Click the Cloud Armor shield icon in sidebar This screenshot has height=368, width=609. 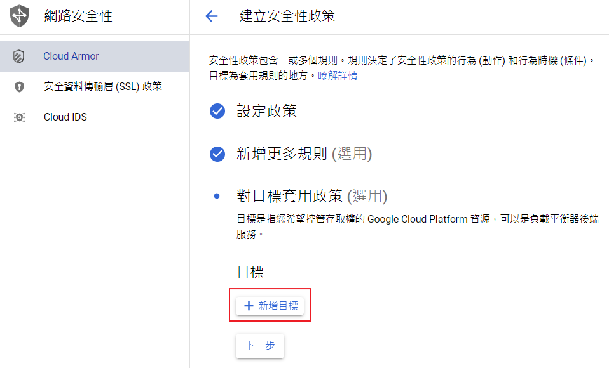coord(19,56)
